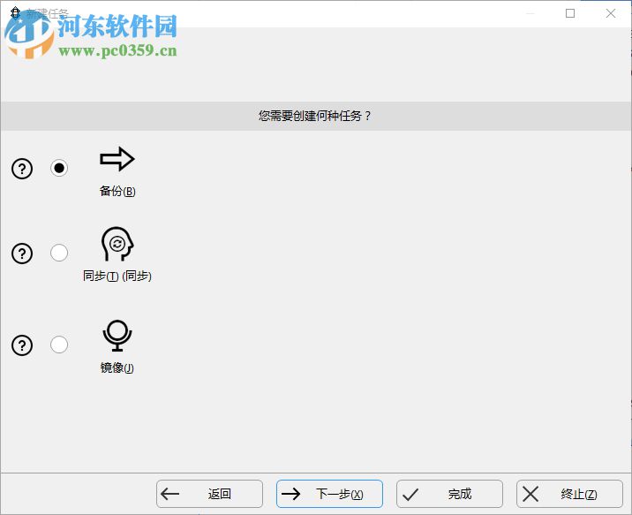Close the new task window
The width and height of the screenshot is (632, 515).
pos(611,14)
